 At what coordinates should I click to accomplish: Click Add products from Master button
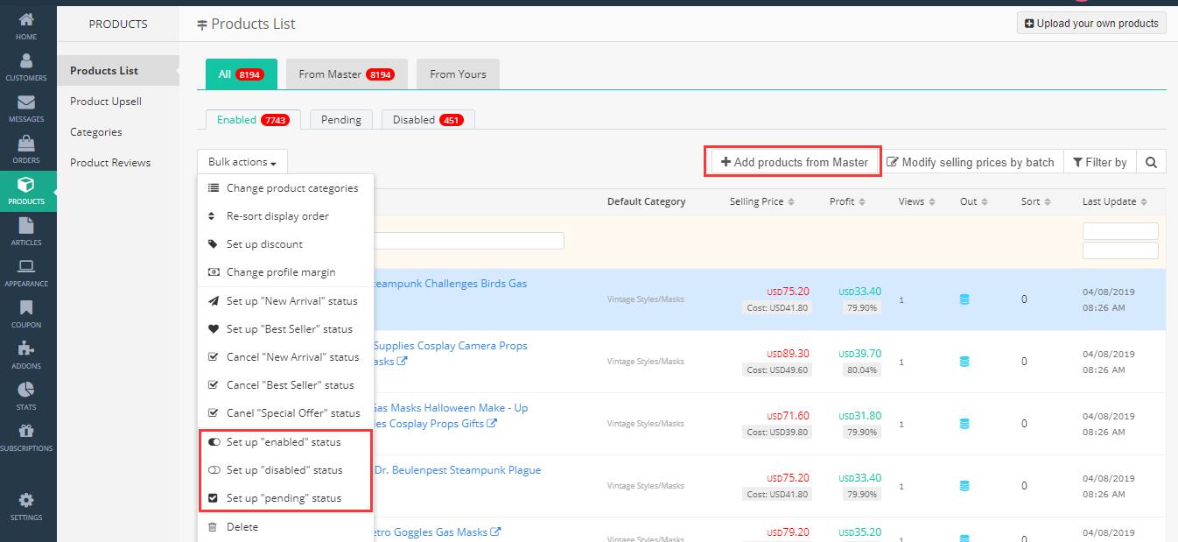click(794, 162)
